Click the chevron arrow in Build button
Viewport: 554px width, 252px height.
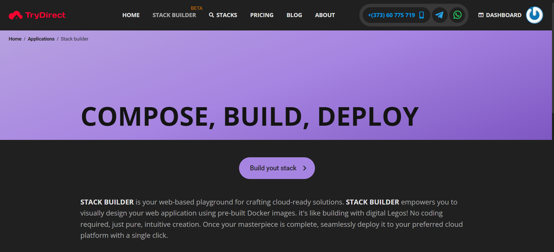tap(305, 168)
